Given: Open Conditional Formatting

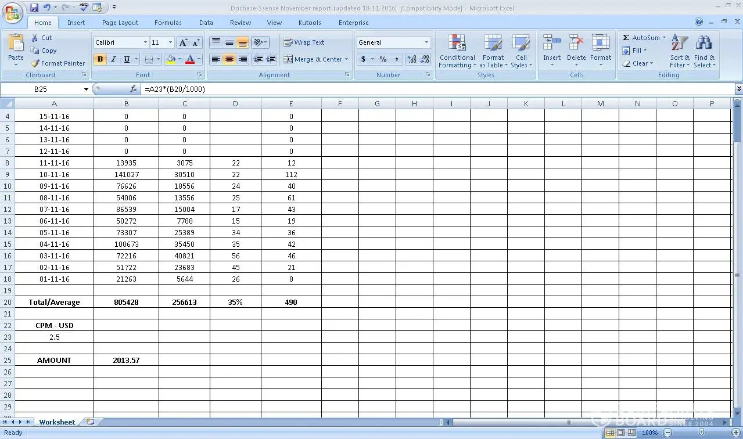Looking at the screenshot, I should pyautogui.click(x=457, y=44).
